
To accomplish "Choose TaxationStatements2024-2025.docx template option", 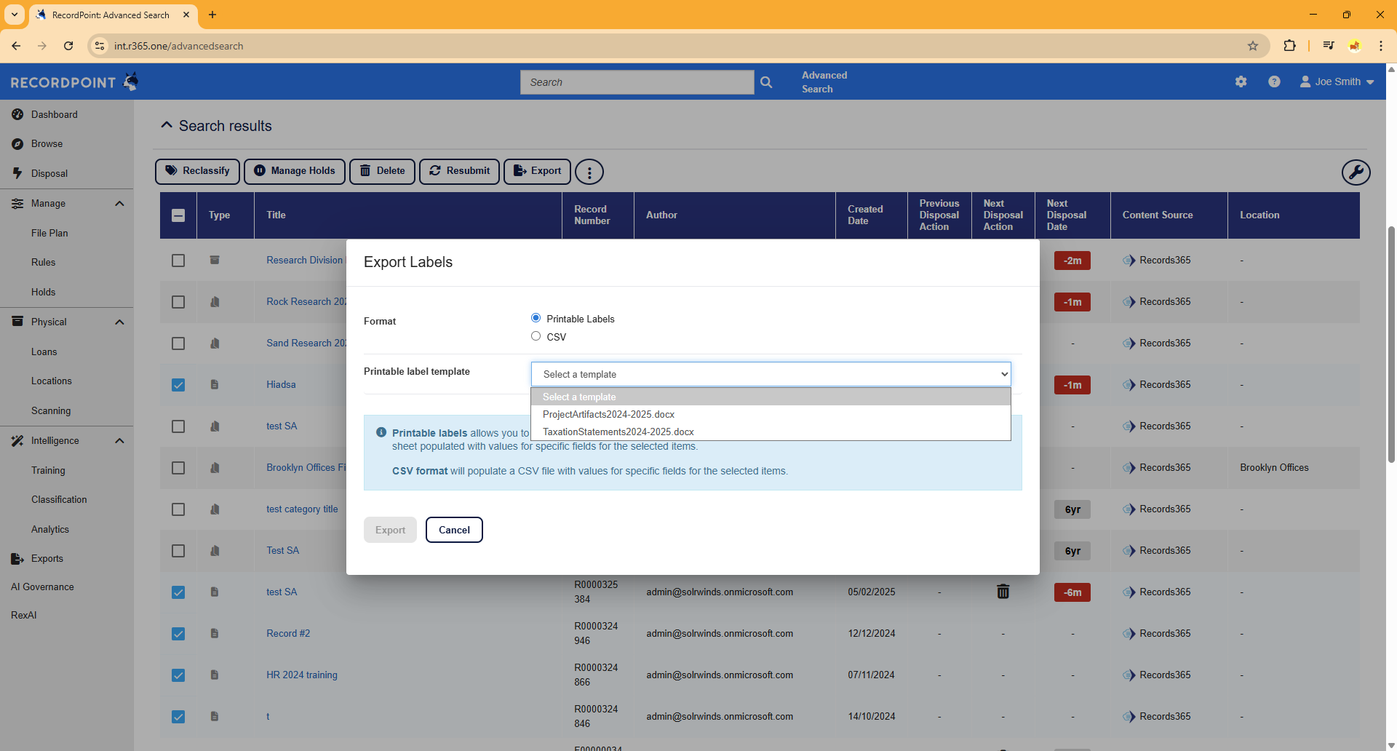I will point(618,432).
